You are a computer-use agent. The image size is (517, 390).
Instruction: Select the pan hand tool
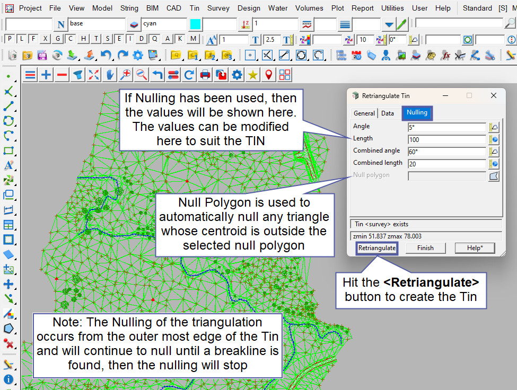(110, 75)
